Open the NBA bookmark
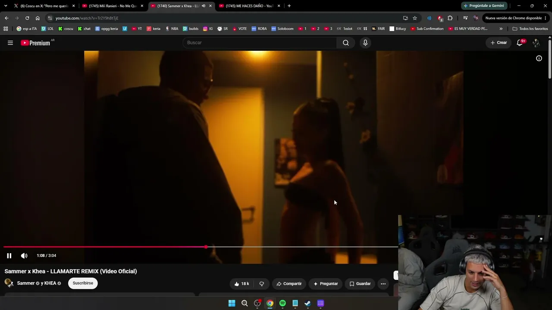This screenshot has height=310, width=552. click(172, 29)
